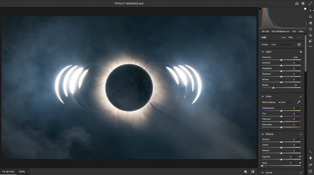Click the Contrast slider handle
The image size is (314, 175).
pyautogui.click(x=281, y=65)
